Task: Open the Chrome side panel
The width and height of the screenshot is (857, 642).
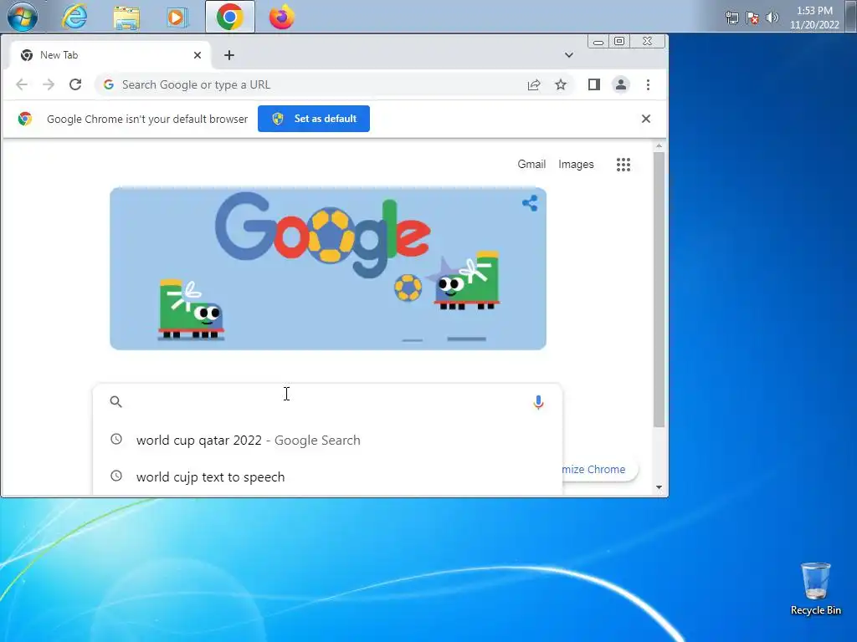Action: point(594,84)
